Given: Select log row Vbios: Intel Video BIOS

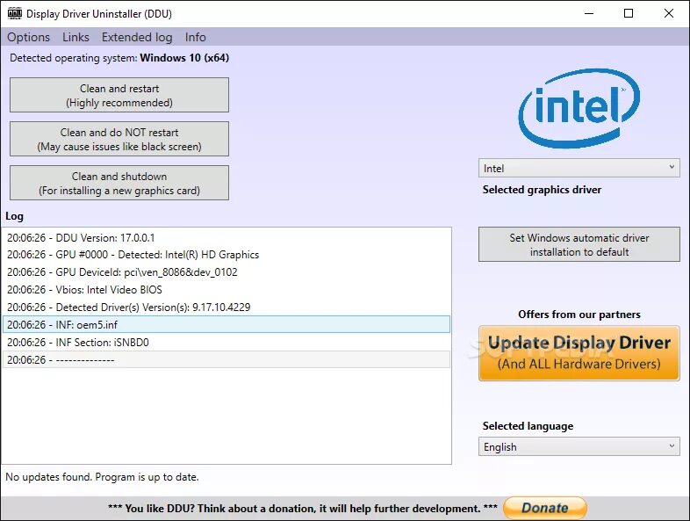Looking at the screenshot, I should point(226,290).
